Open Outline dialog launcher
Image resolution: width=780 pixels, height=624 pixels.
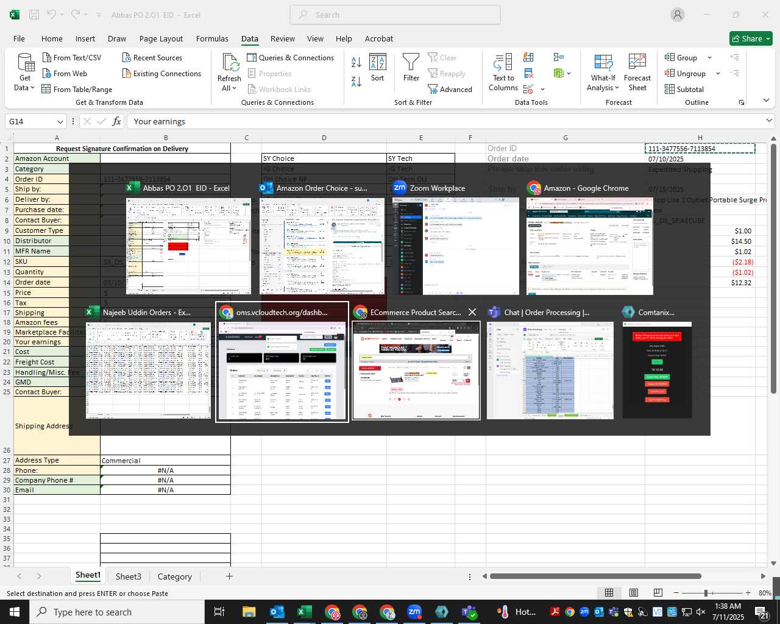(742, 102)
